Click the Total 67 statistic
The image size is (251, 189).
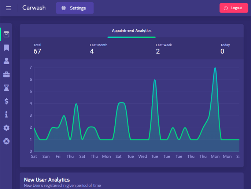[37, 49]
